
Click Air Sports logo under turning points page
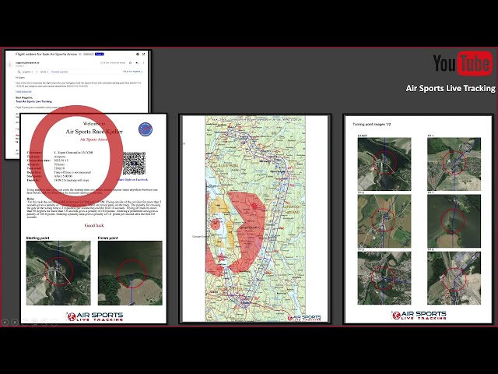coord(419,315)
